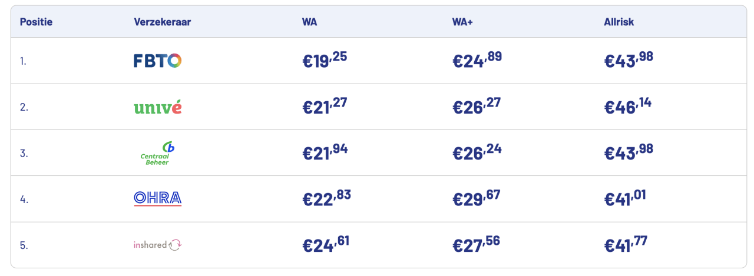The width and height of the screenshot is (754, 276).
Task: Click FBTO WA+ price €24,89
Action: (x=477, y=61)
